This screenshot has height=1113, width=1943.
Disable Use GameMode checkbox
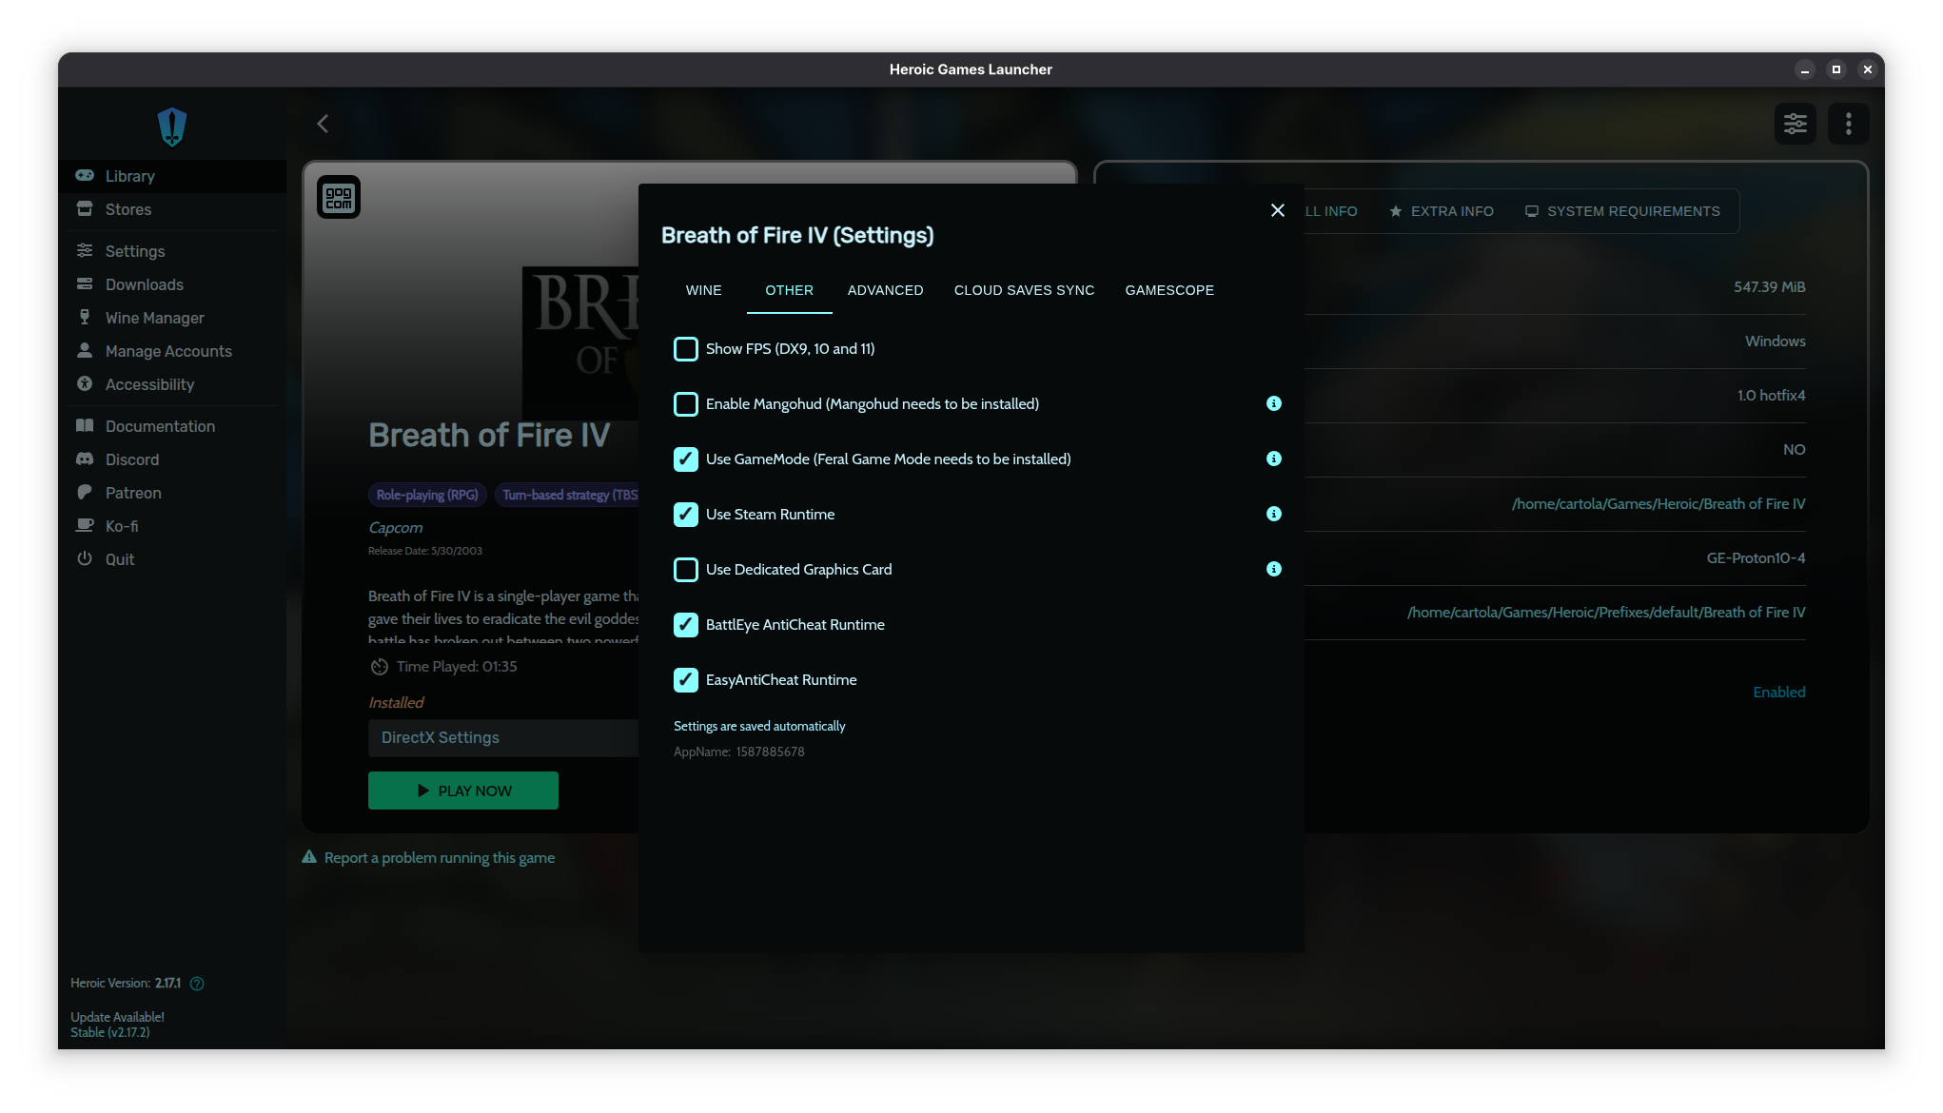pyautogui.click(x=686, y=459)
